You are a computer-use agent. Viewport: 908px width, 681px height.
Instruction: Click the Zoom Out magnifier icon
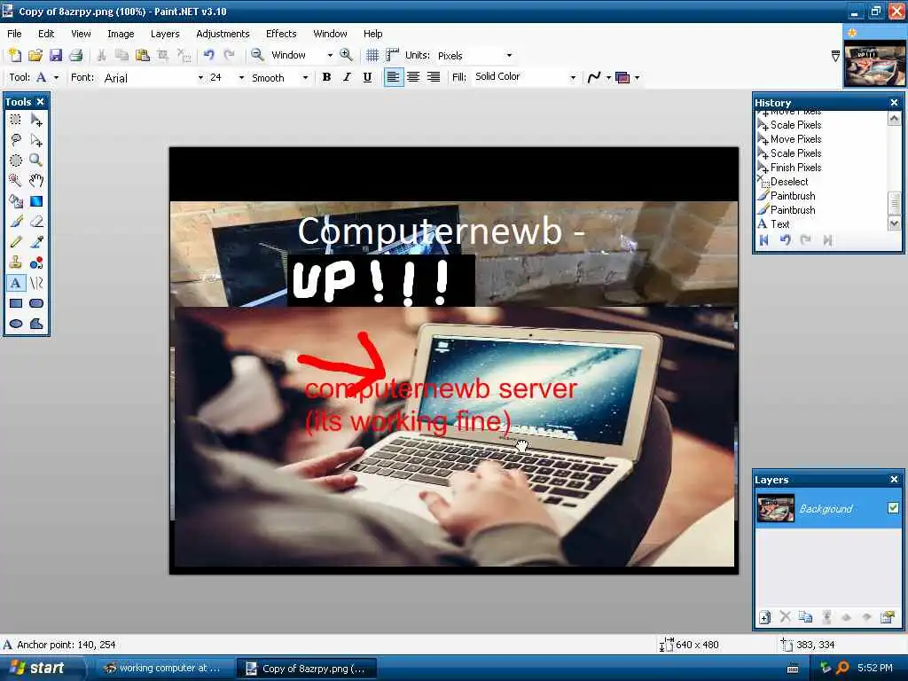[x=257, y=55]
